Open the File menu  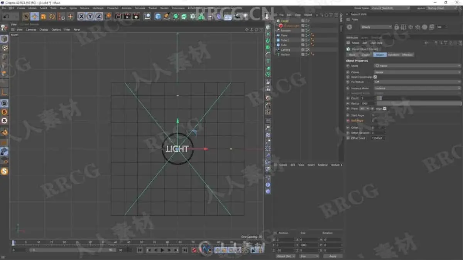pos(3,8)
